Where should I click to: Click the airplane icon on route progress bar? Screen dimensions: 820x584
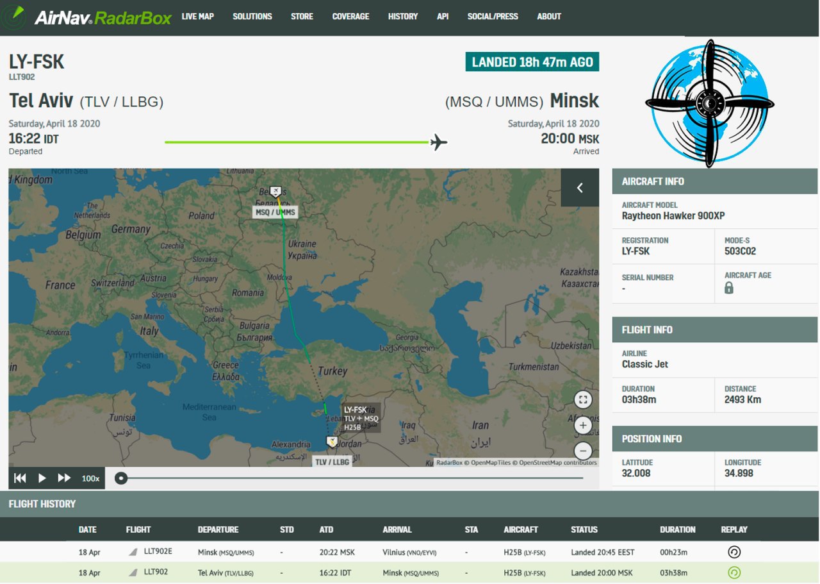coord(439,142)
